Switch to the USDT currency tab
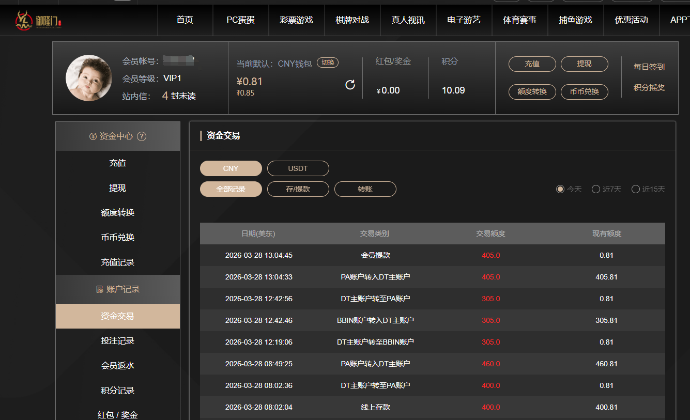This screenshot has height=420, width=690. [298, 168]
